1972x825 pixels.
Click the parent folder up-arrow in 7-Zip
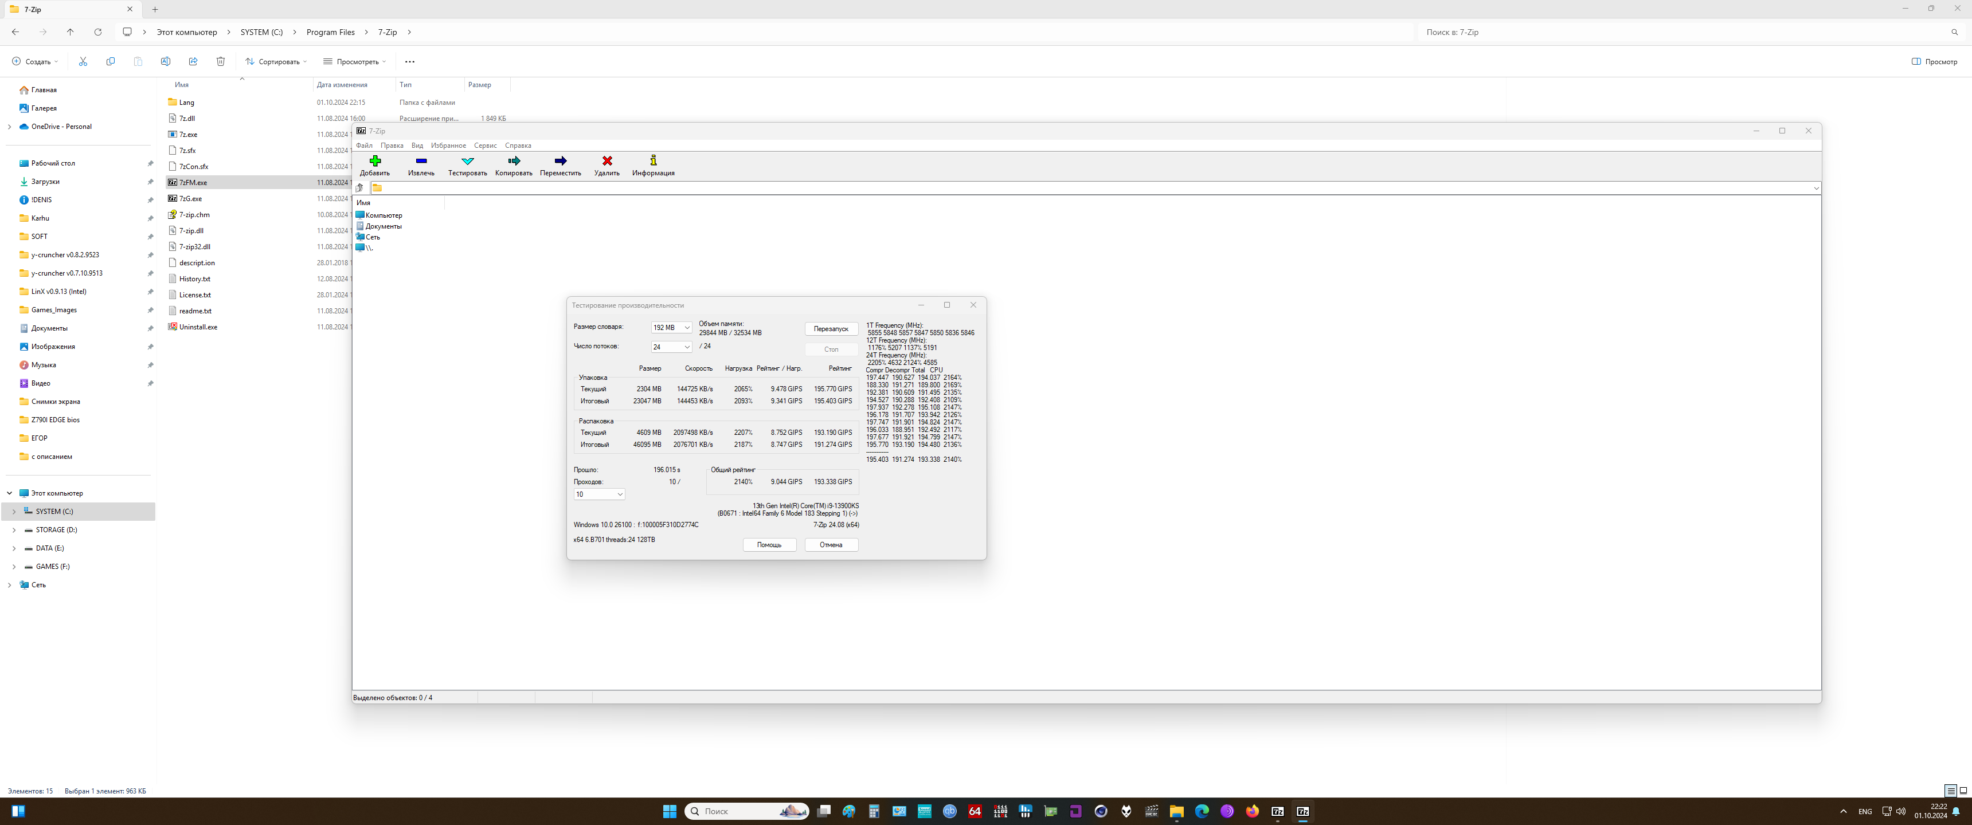point(360,188)
